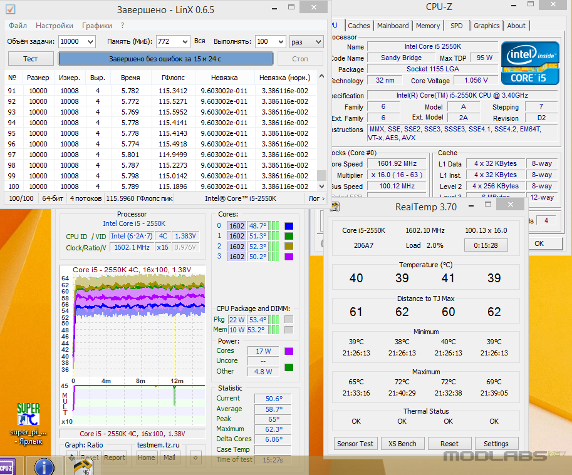This screenshot has height=475, width=572.
Task: Click the gray swatch in the Pkg row
Action: click(289, 319)
